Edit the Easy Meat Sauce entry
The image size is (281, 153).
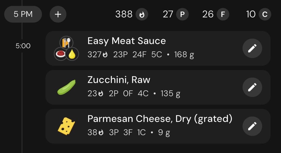tap(252, 48)
